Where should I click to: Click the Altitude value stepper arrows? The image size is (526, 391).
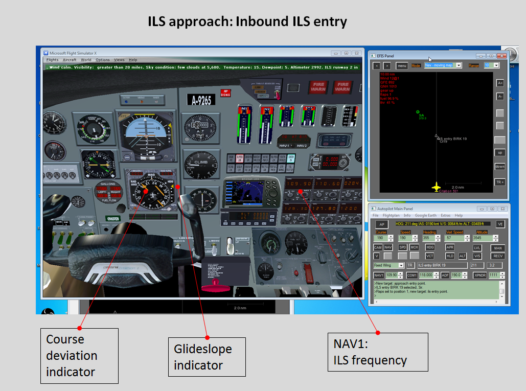(495, 238)
